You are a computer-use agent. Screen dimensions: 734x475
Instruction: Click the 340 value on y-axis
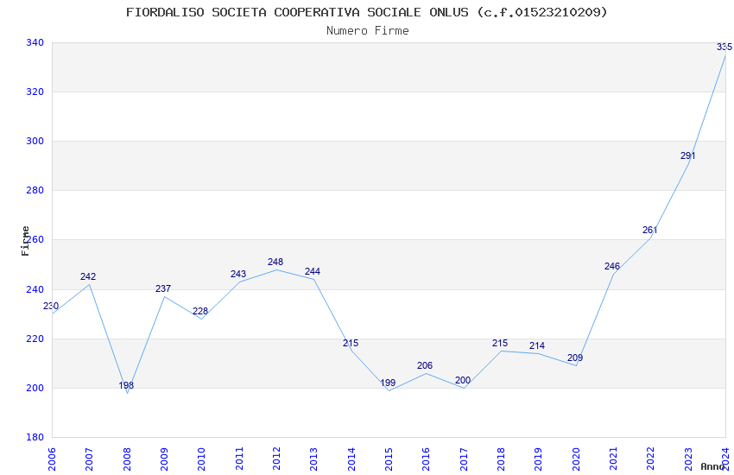click(x=35, y=42)
